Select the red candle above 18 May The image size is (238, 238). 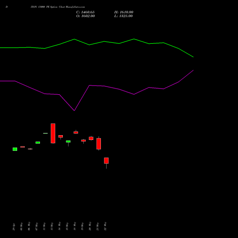[76, 132]
